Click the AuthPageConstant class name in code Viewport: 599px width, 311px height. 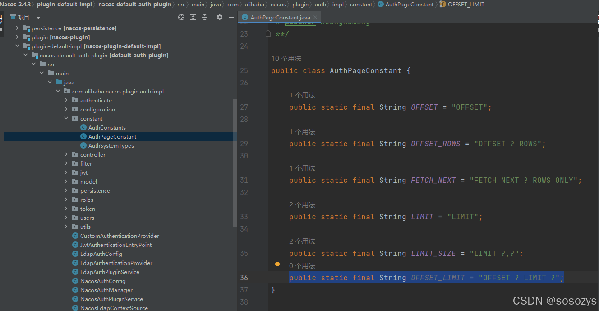[x=366, y=70]
